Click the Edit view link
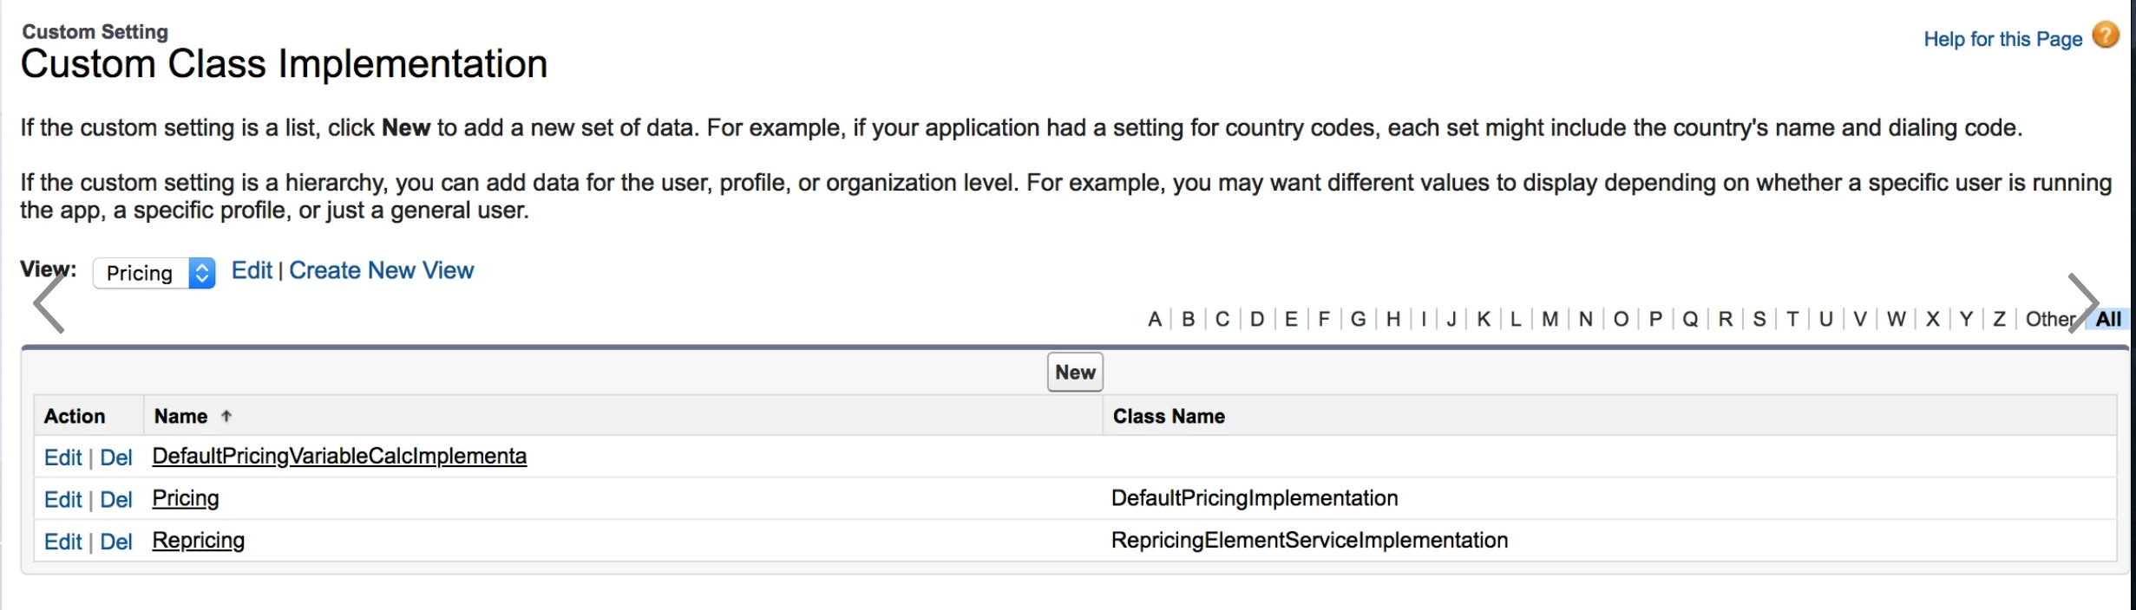 click(252, 270)
